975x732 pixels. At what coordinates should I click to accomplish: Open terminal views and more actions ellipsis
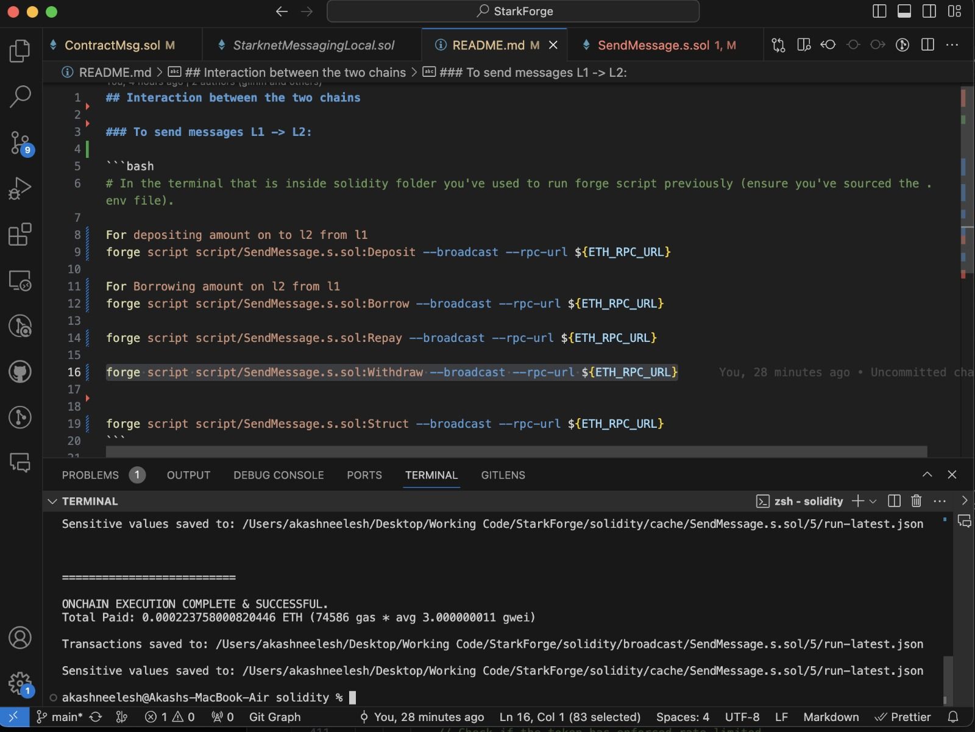coord(940,501)
